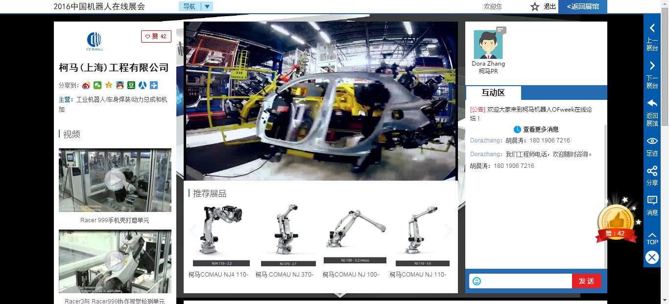Share to WeChat

coord(97,85)
